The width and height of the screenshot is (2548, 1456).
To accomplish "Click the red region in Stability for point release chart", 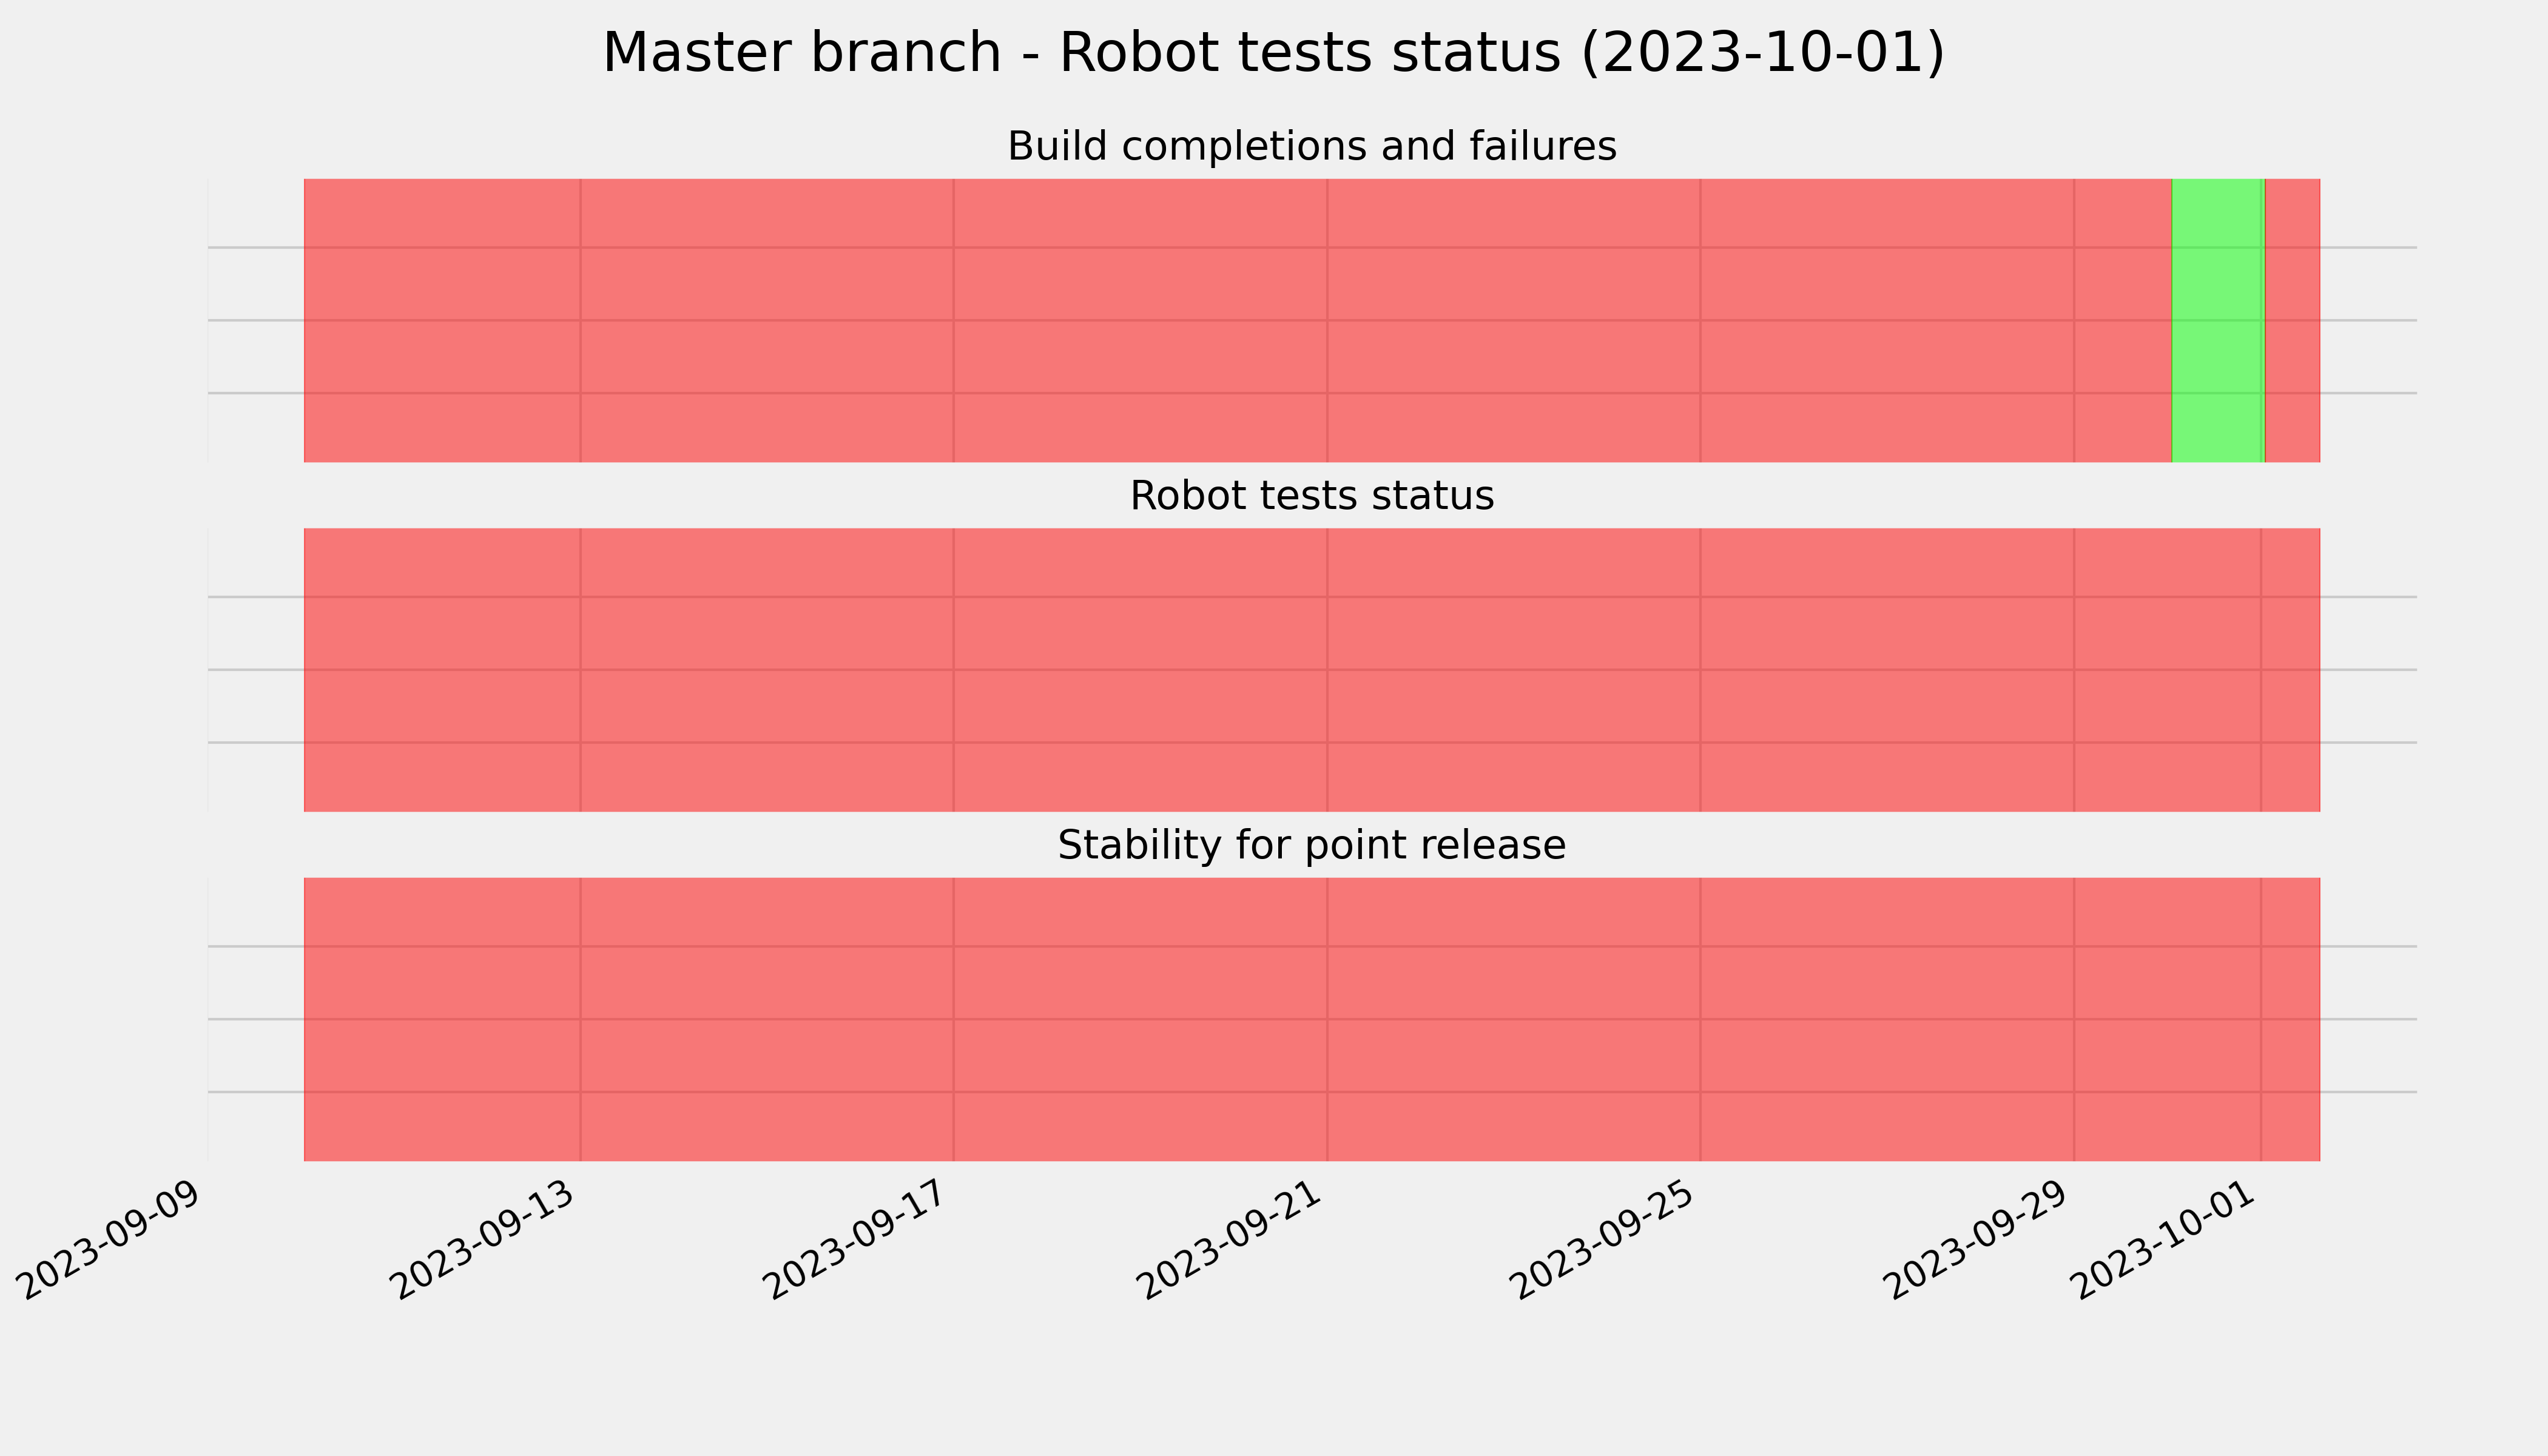I will (1312, 1020).
